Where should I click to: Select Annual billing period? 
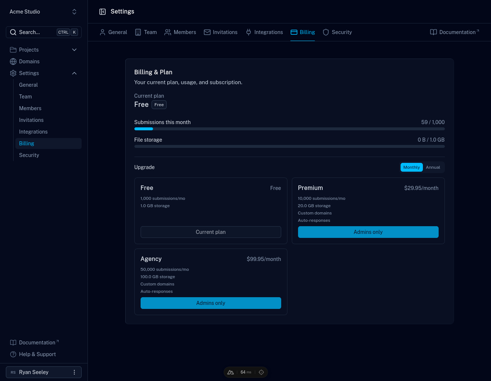tap(433, 167)
